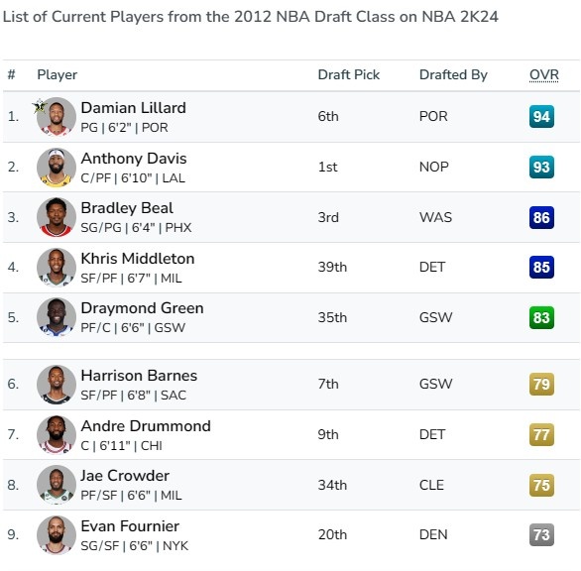Select Andre Drummond's headshot image
Screen dimensions: 581x571
[57, 434]
